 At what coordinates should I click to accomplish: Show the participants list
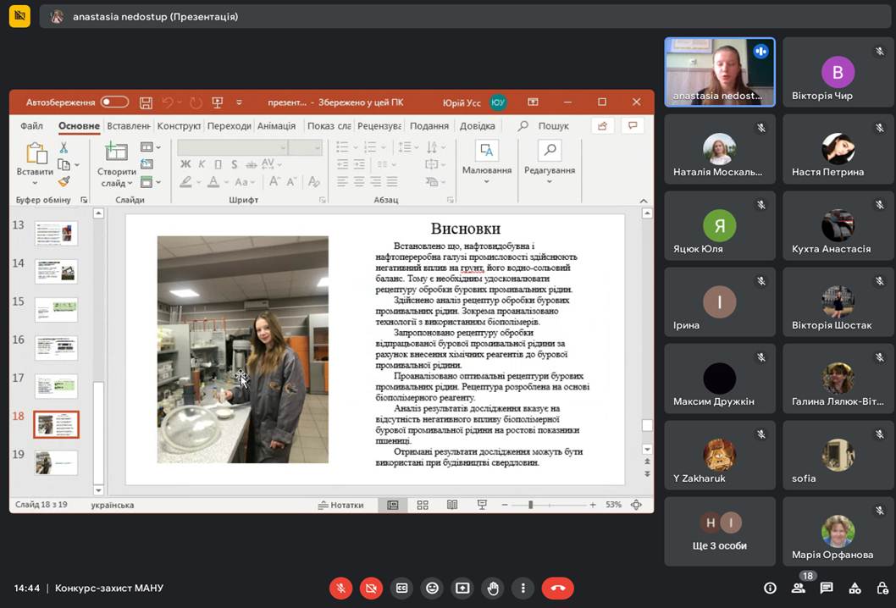(798, 588)
